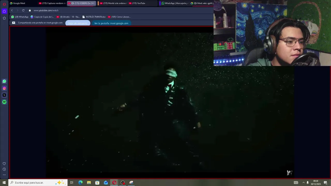The width and height of the screenshot is (331, 186).
Task: Switch to the Google Meet tab
Action: (23, 3)
